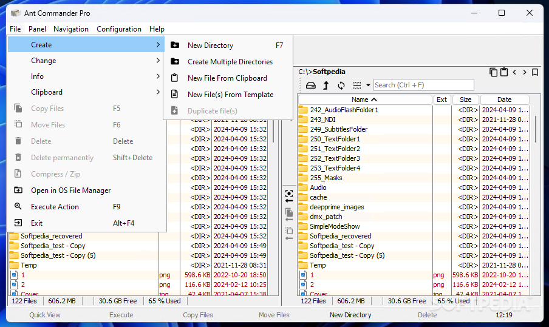
Task: Click the Execute bottom bar button
Action: click(121, 315)
